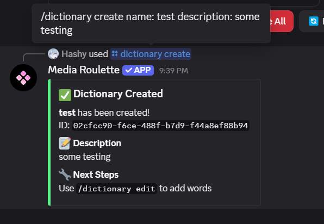Click the Description heading
This screenshot has height=224, width=324.
[97, 143]
